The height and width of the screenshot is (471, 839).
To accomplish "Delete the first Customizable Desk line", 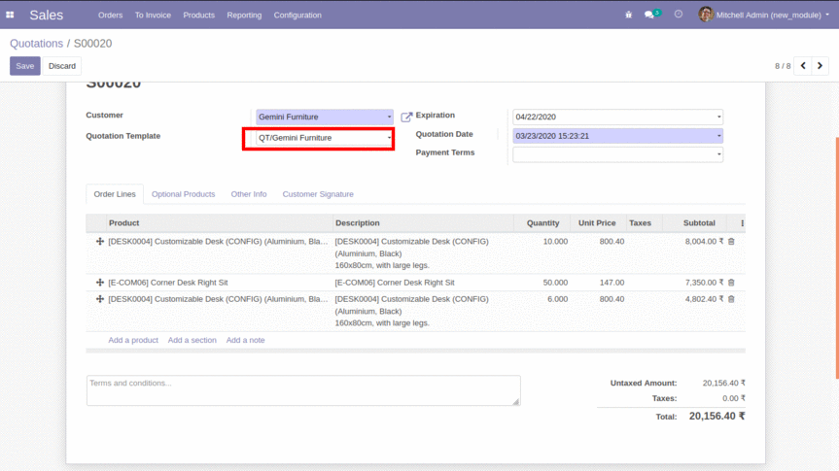I will click(732, 242).
